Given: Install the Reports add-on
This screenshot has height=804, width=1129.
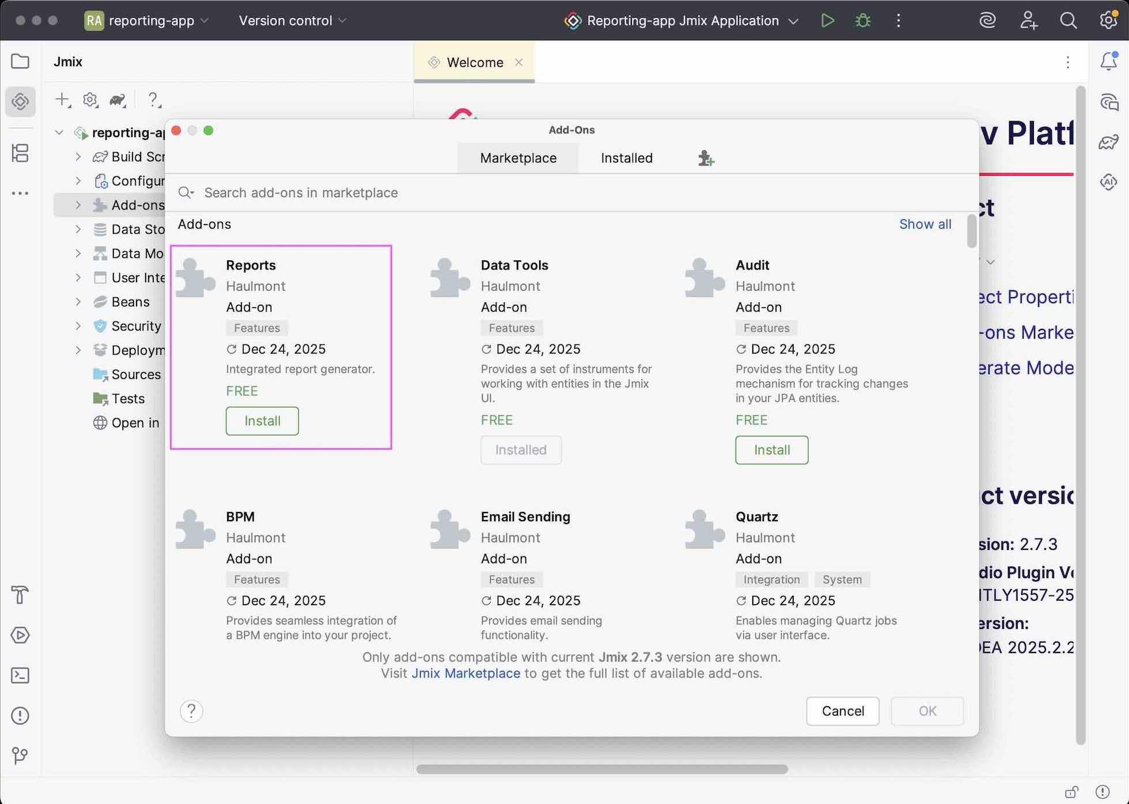Looking at the screenshot, I should pyautogui.click(x=262, y=421).
